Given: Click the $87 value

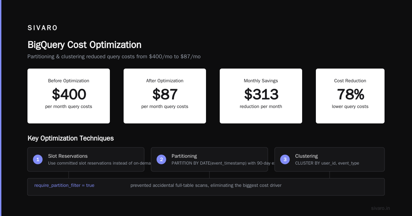Looking at the screenshot, I should pyautogui.click(x=165, y=94).
